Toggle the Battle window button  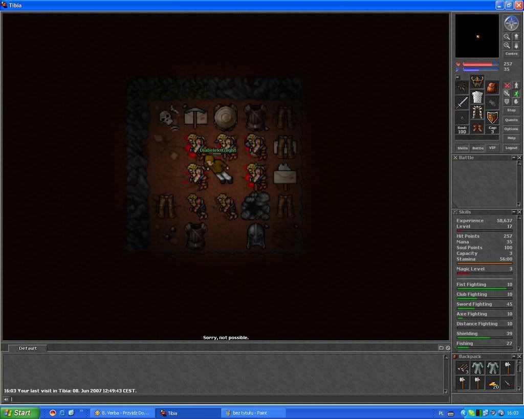(x=477, y=148)
